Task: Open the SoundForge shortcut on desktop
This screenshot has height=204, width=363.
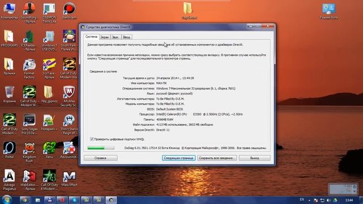Action: 29,12
